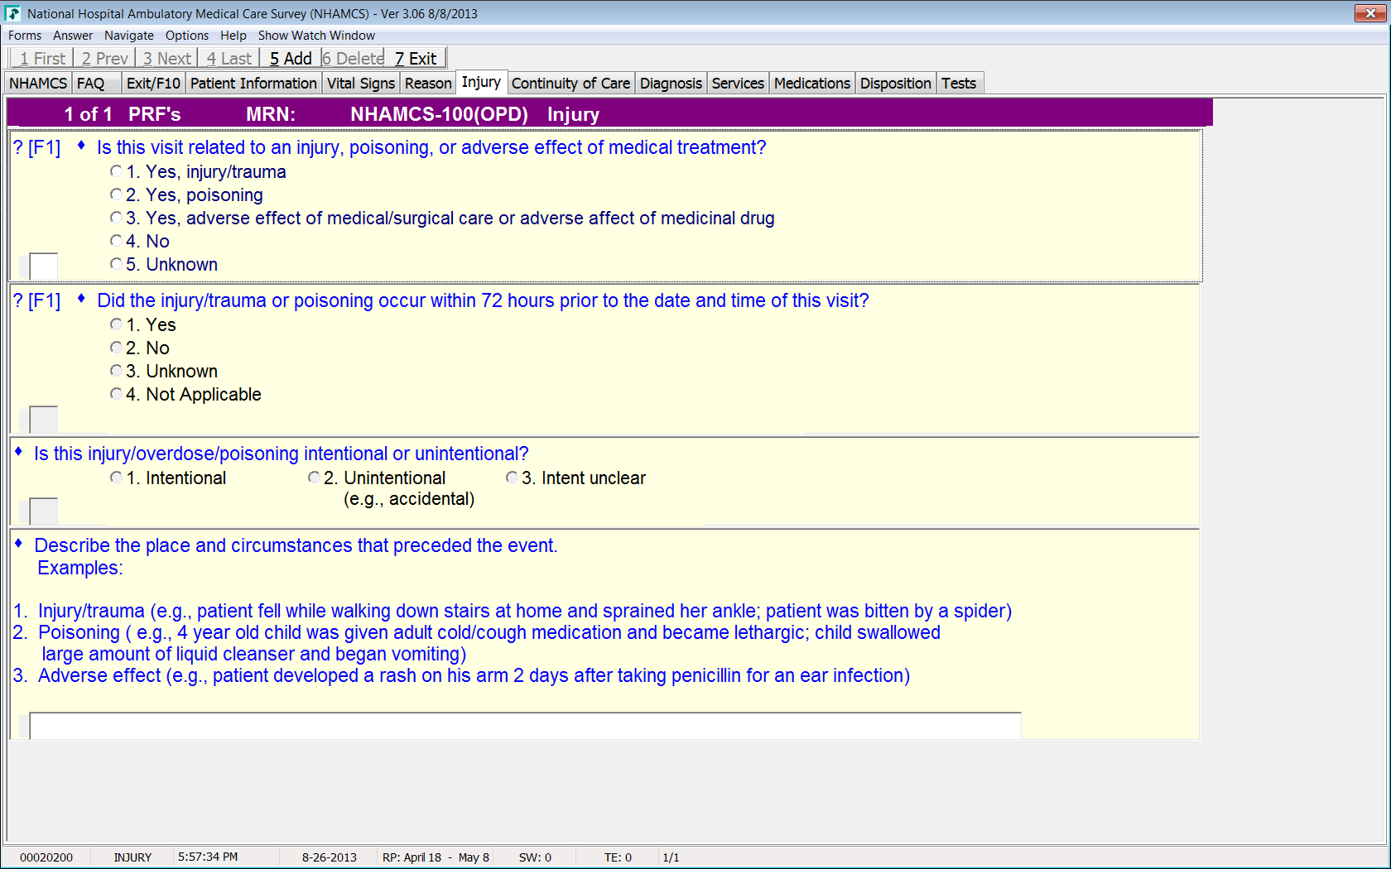Select '4. No' for injury-related visit
The height and width of the screenshot is (869, 1391).
tap(116, 241)
